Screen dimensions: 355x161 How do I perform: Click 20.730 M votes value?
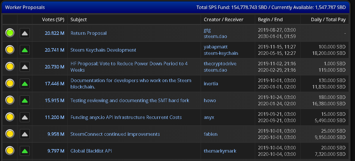[x=54, y=67]
